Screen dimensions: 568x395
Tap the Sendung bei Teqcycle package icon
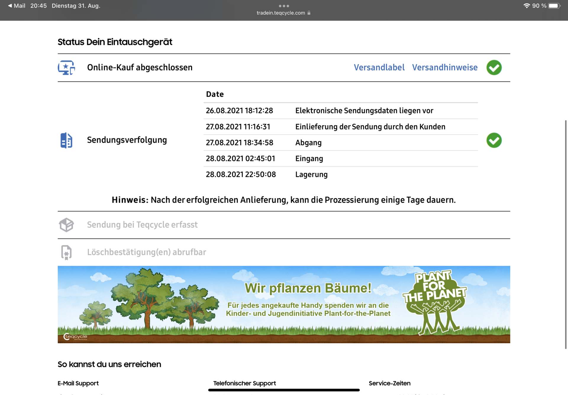pyautogui.click(x=66, y=225)
